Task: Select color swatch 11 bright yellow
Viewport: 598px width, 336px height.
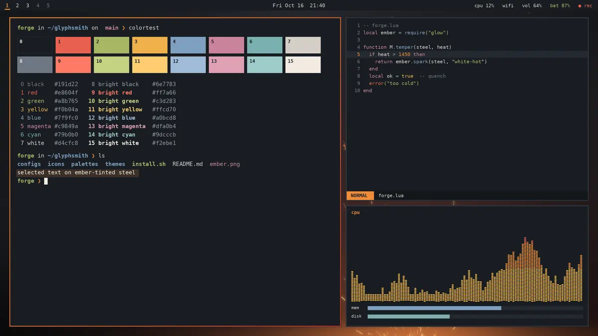Action: pyautogui.click(x=150, y=65)
